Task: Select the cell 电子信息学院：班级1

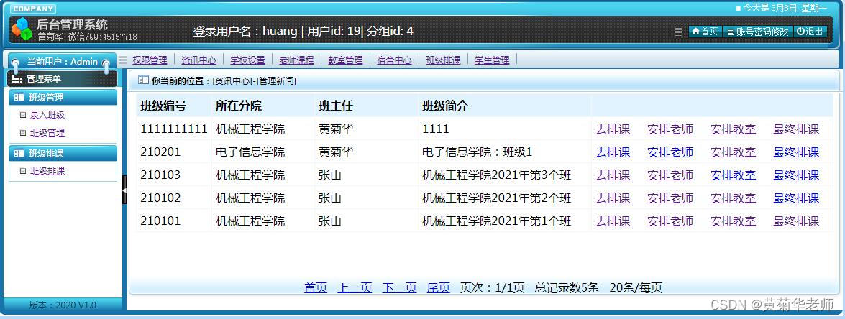Action: click(x=477, y=152)
